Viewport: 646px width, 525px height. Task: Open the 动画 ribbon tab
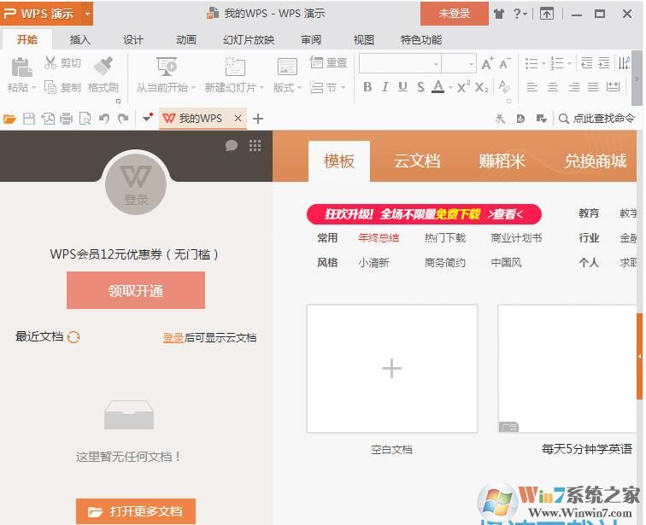pyautogui.click(x=185, y=40)
